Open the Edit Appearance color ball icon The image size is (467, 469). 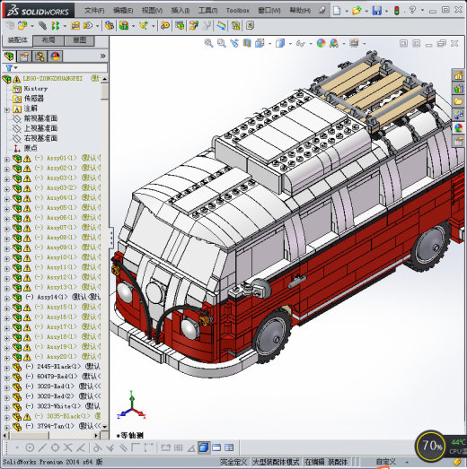(321, 43)
